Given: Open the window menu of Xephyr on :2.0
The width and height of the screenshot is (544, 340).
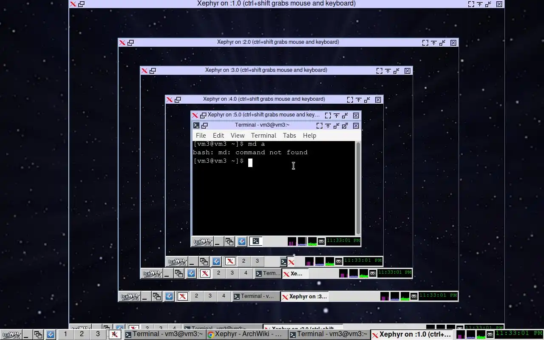Looking at the screenshot, I should coord(122,42).
